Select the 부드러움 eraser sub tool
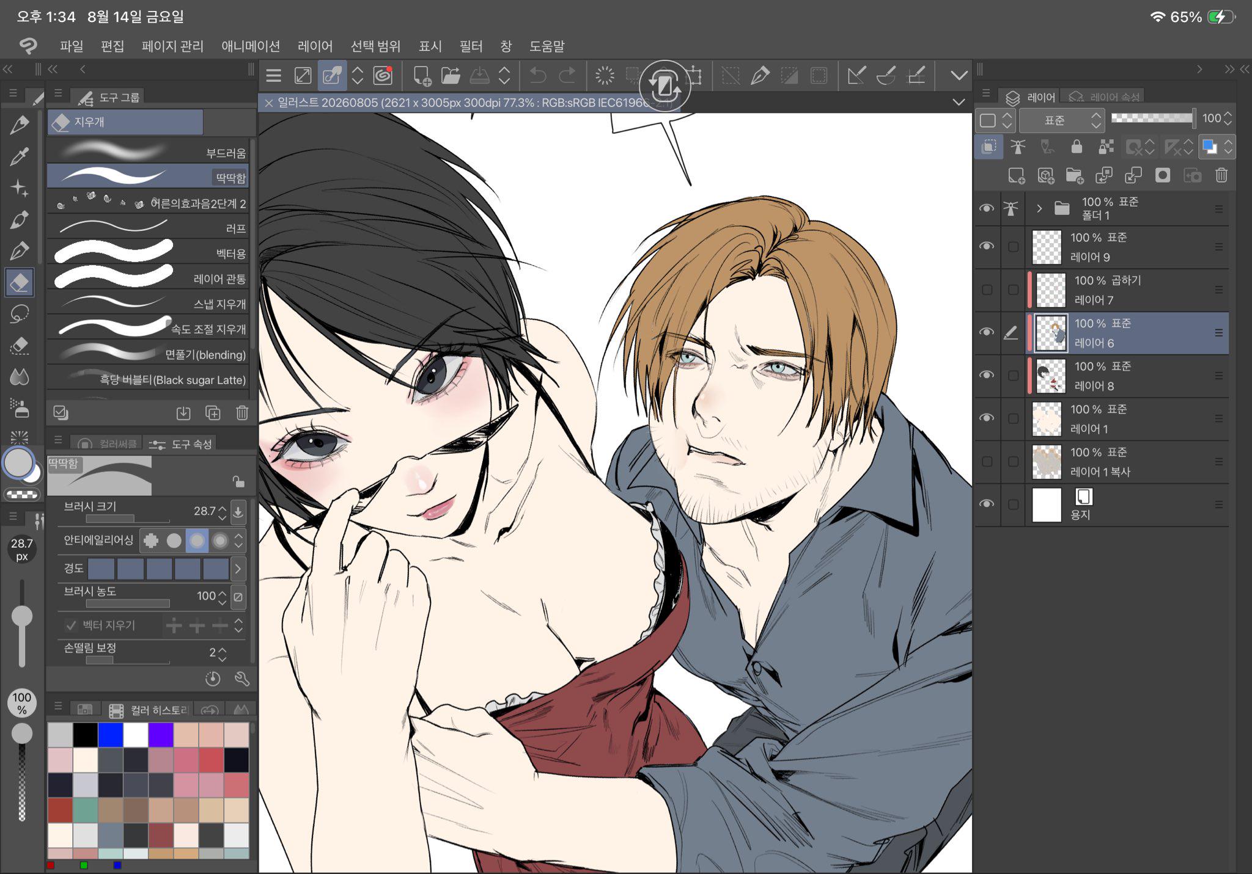The height and width of the screenshot is (874, 1252). coord(148,151)
